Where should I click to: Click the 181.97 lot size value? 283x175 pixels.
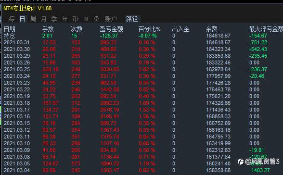[51, 103]
